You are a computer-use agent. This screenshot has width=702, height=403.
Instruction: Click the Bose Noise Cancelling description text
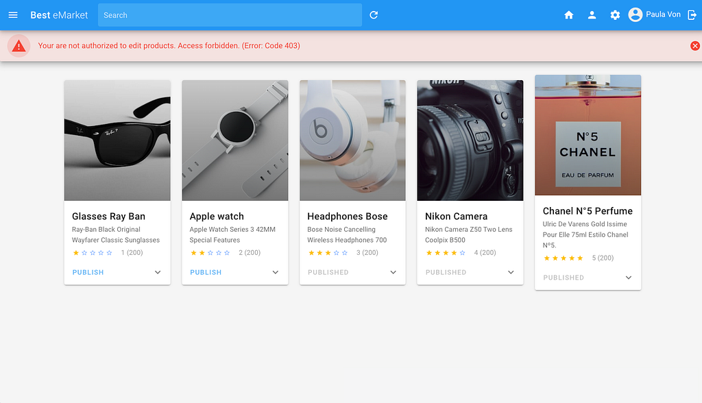[347, 234]
